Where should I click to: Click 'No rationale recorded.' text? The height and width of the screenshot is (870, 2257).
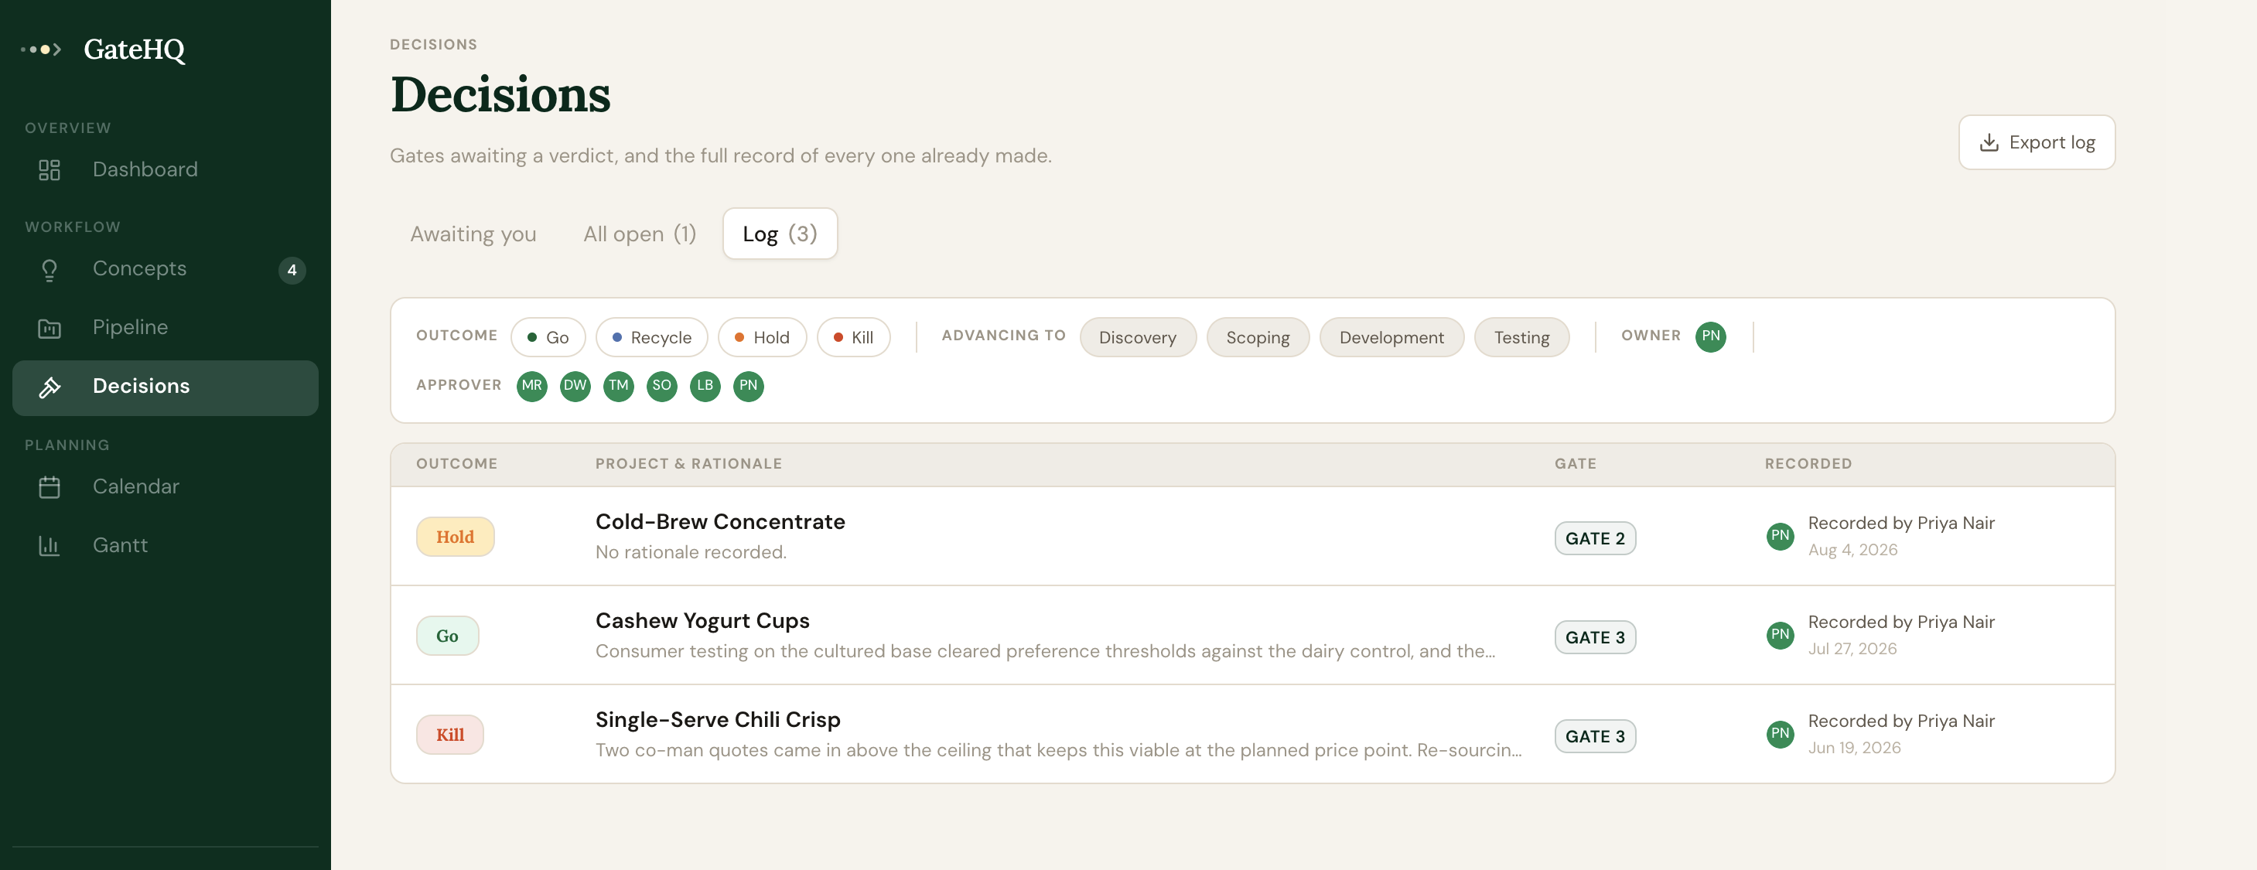pos(691,553)
